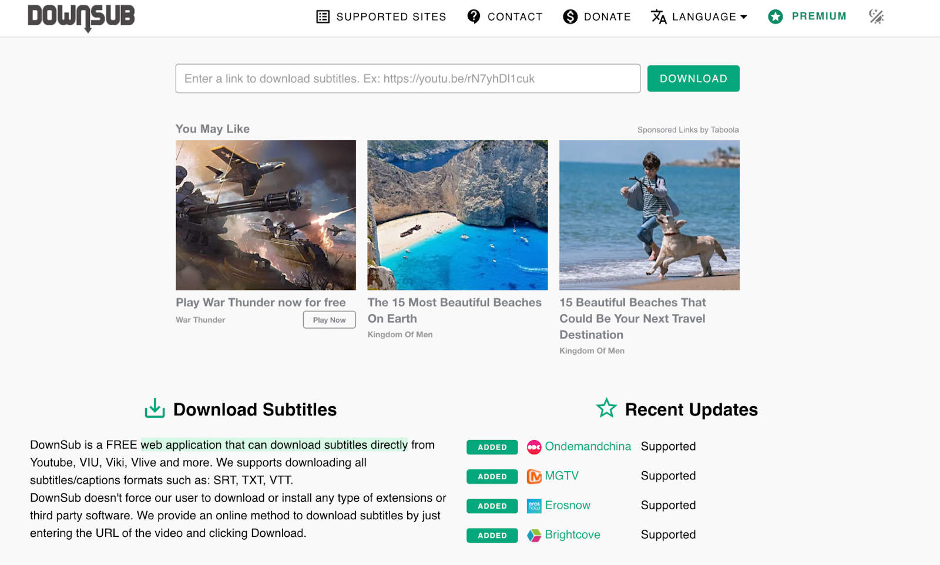Open the Premium menu item
The height and width of the screenshot is (565, 940).
click(x=818, y=16)
